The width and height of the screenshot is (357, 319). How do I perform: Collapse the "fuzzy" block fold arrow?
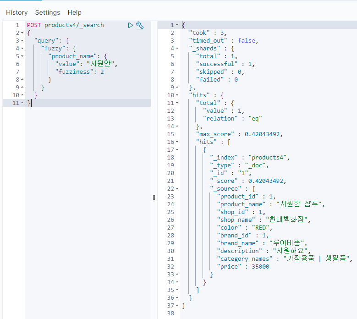pyautogui.click(x=22, y=49)
